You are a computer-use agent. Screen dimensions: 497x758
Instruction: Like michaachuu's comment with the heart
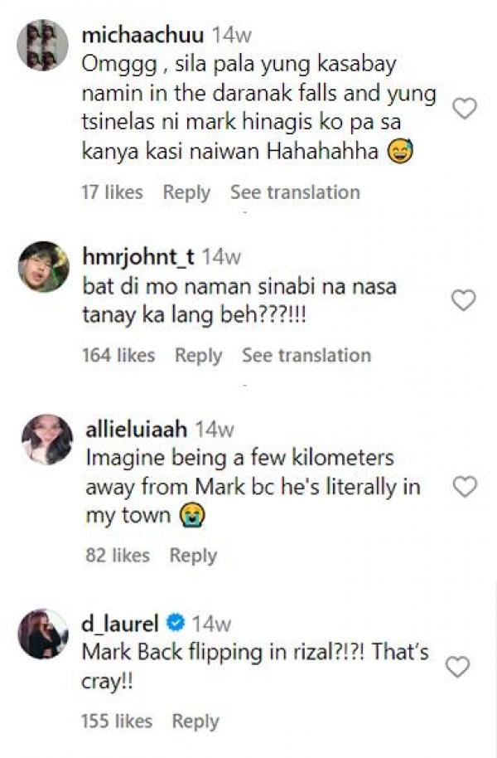(x=465, y=108)
